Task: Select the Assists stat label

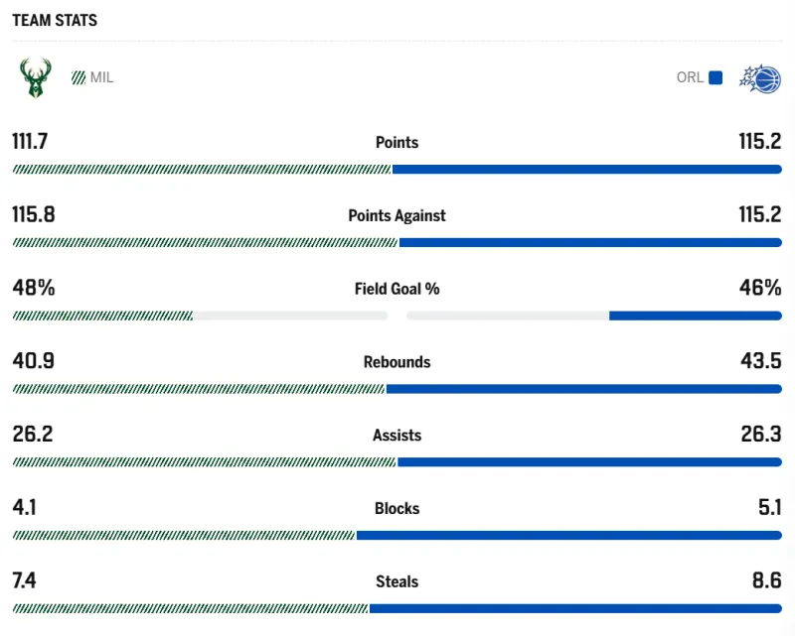Action: tap(397, 436)
